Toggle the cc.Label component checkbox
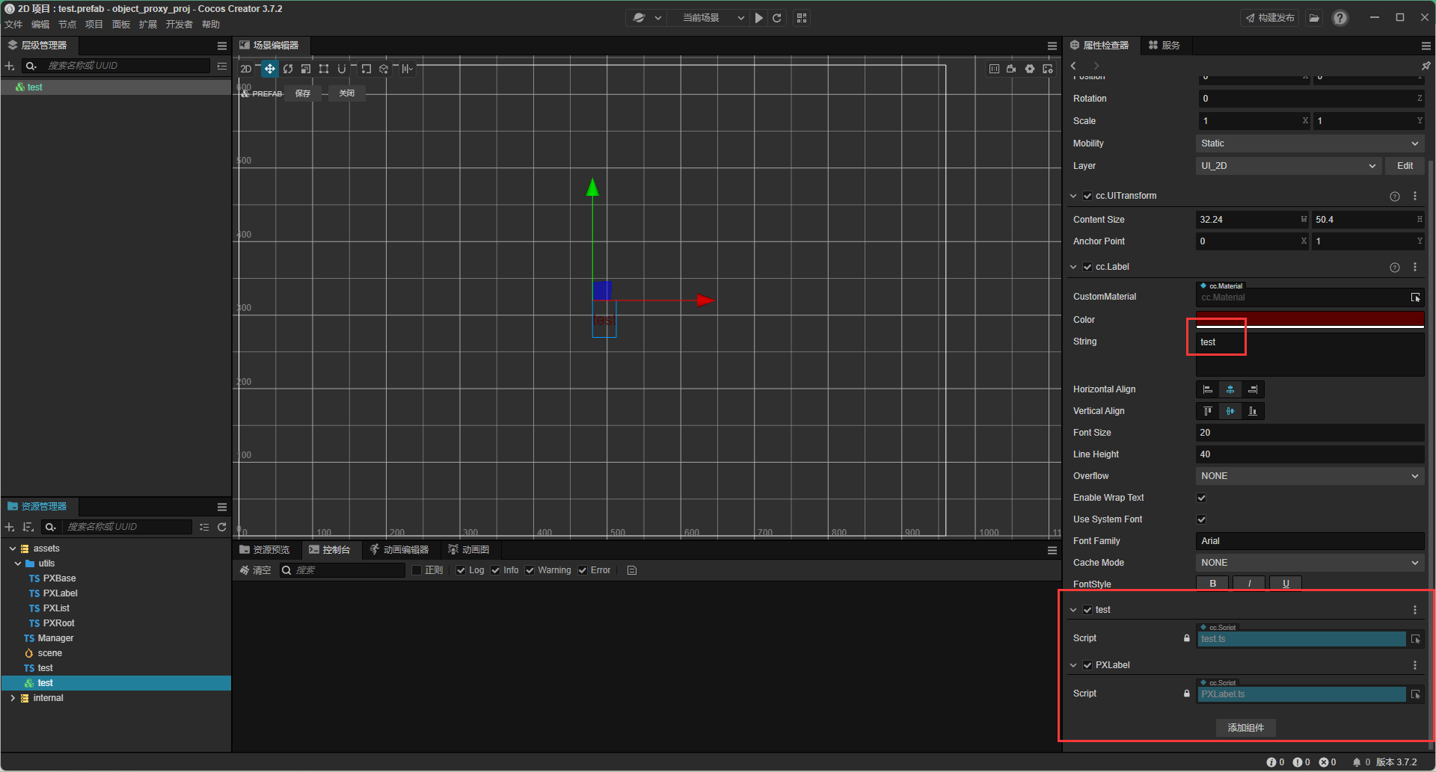The height and width of the screenshot is (772, 1436). coord(1087,267)
